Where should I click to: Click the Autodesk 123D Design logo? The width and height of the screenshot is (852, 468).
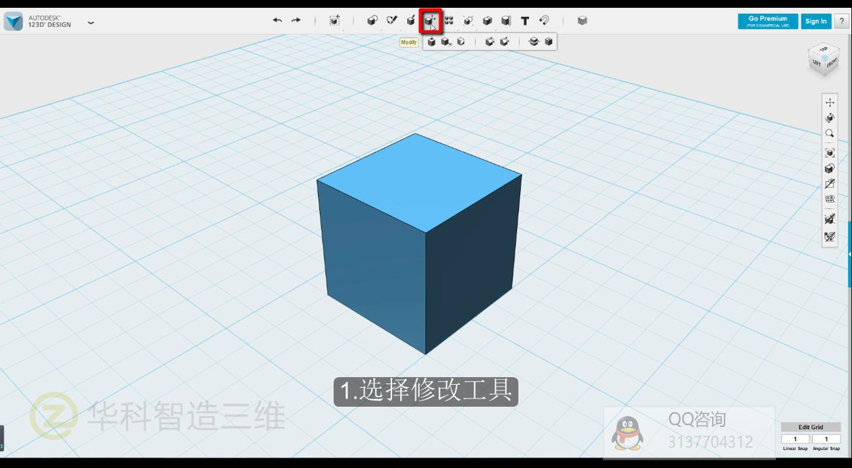13,21
